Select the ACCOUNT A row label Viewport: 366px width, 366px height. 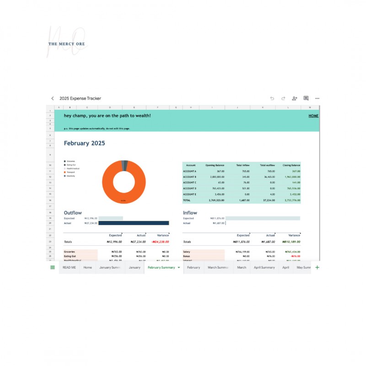click(x=189, y=171)
